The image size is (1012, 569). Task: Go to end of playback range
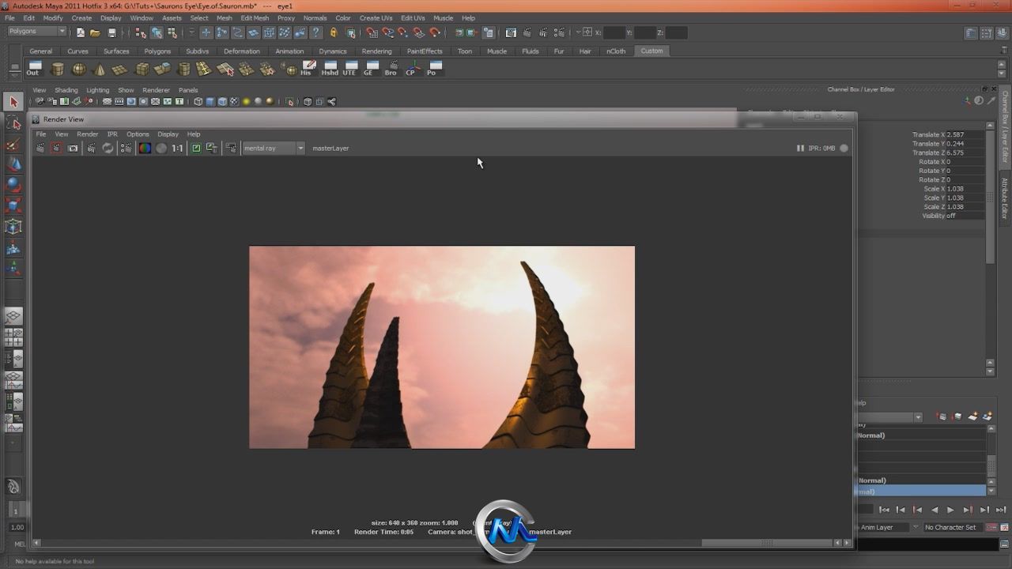(x=1001, y=510)
